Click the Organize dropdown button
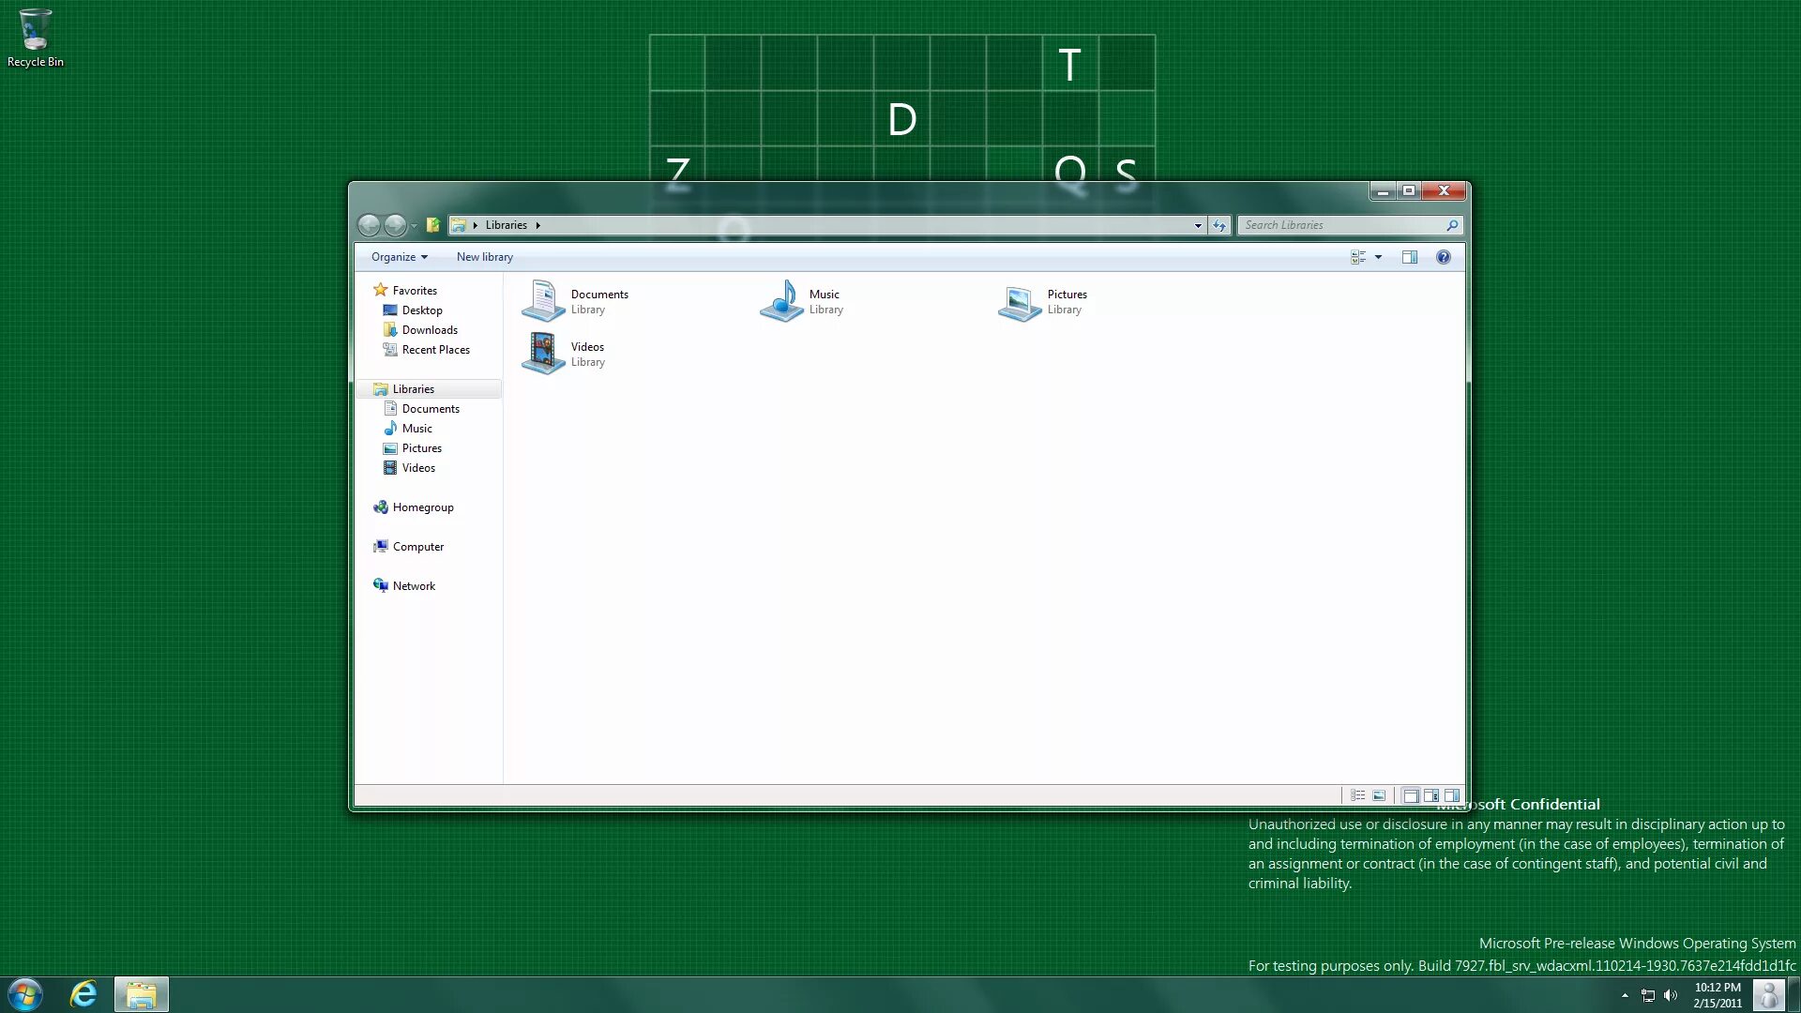 [399, 256]
